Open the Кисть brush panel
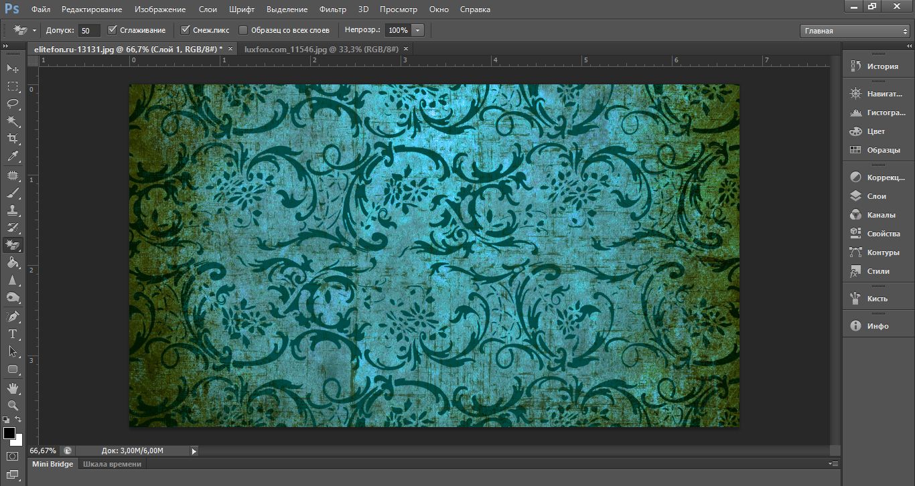Image resolution: width=915 pixels, height=486 pixels. point(878,299)
